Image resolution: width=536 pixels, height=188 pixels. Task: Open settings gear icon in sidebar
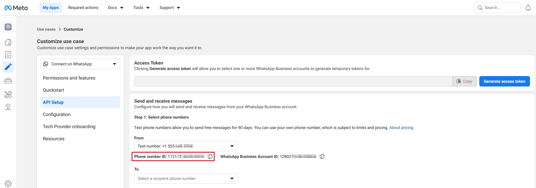pyautogui.click(x=8, y=183)
